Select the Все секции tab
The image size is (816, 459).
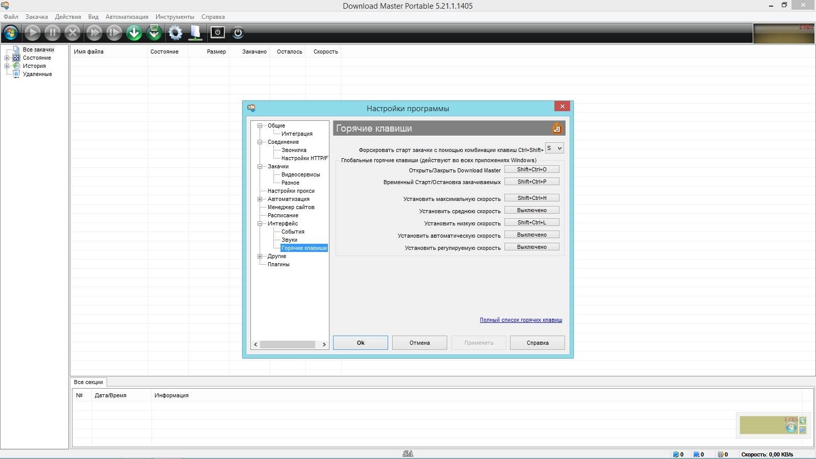88,382
